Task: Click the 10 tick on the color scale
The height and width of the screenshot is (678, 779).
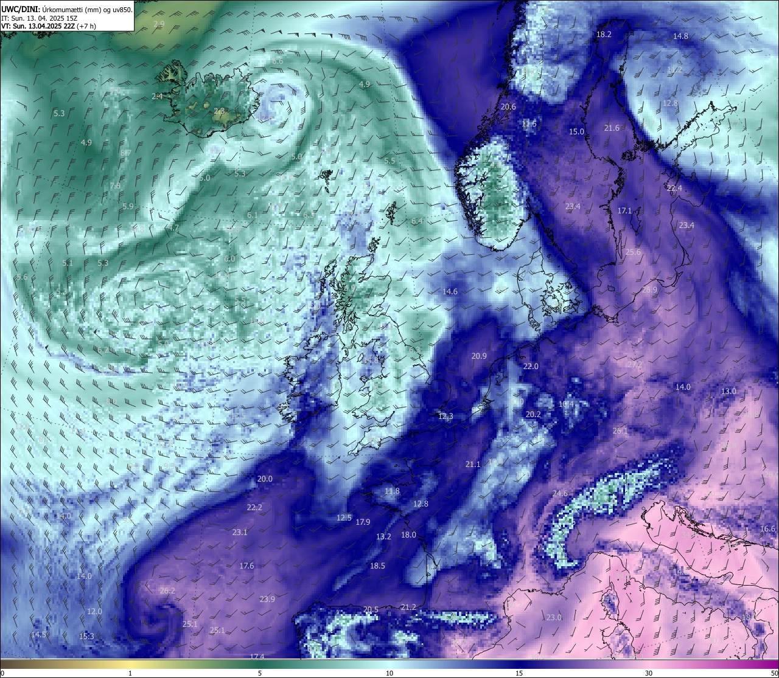Action: [389, 673]
